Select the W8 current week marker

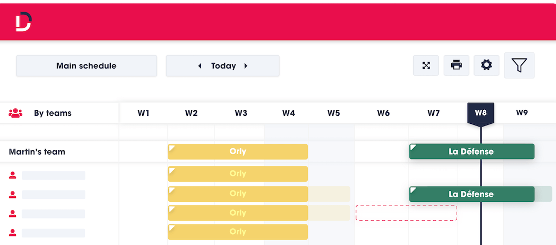(x=481, y=114)
